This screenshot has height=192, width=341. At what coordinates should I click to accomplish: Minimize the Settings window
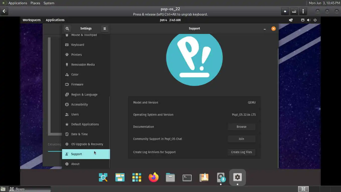[265, 29]
